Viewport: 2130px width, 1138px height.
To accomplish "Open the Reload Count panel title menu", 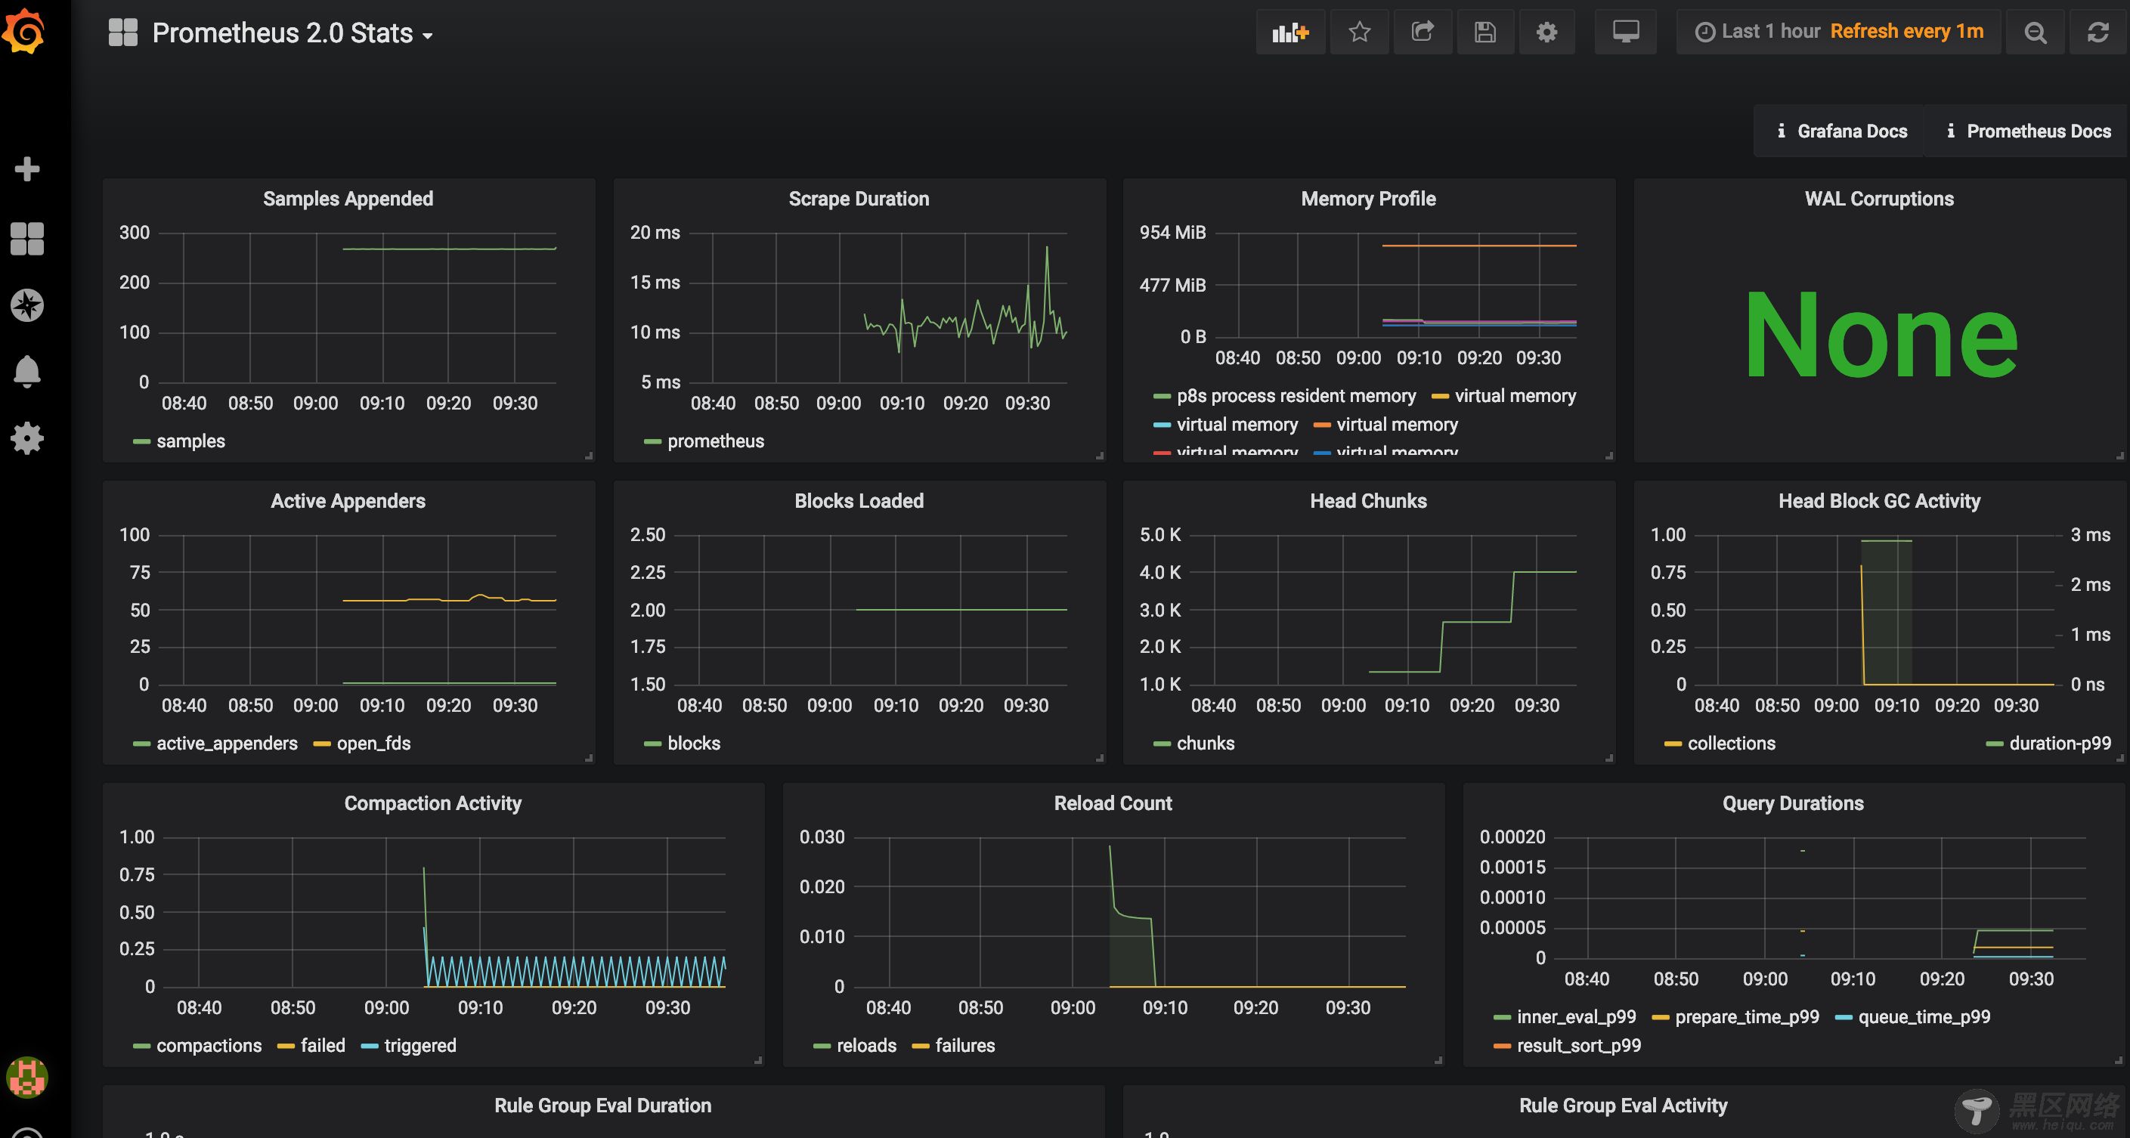I will point(1113,804).
